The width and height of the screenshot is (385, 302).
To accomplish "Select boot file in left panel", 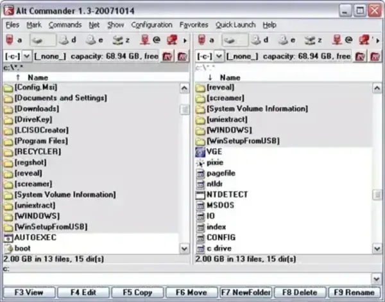I will [x=91, y=249].
